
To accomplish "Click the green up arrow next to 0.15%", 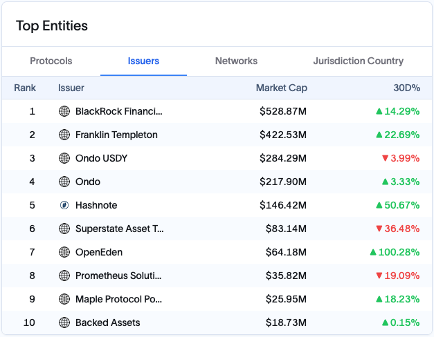I will pyautogui.click(x=385, y=322).
